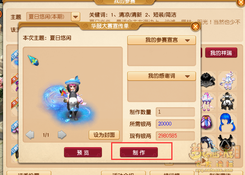
Task: Close the 华服大赛宣传单 dialog
Action: (x=195, y=26)
